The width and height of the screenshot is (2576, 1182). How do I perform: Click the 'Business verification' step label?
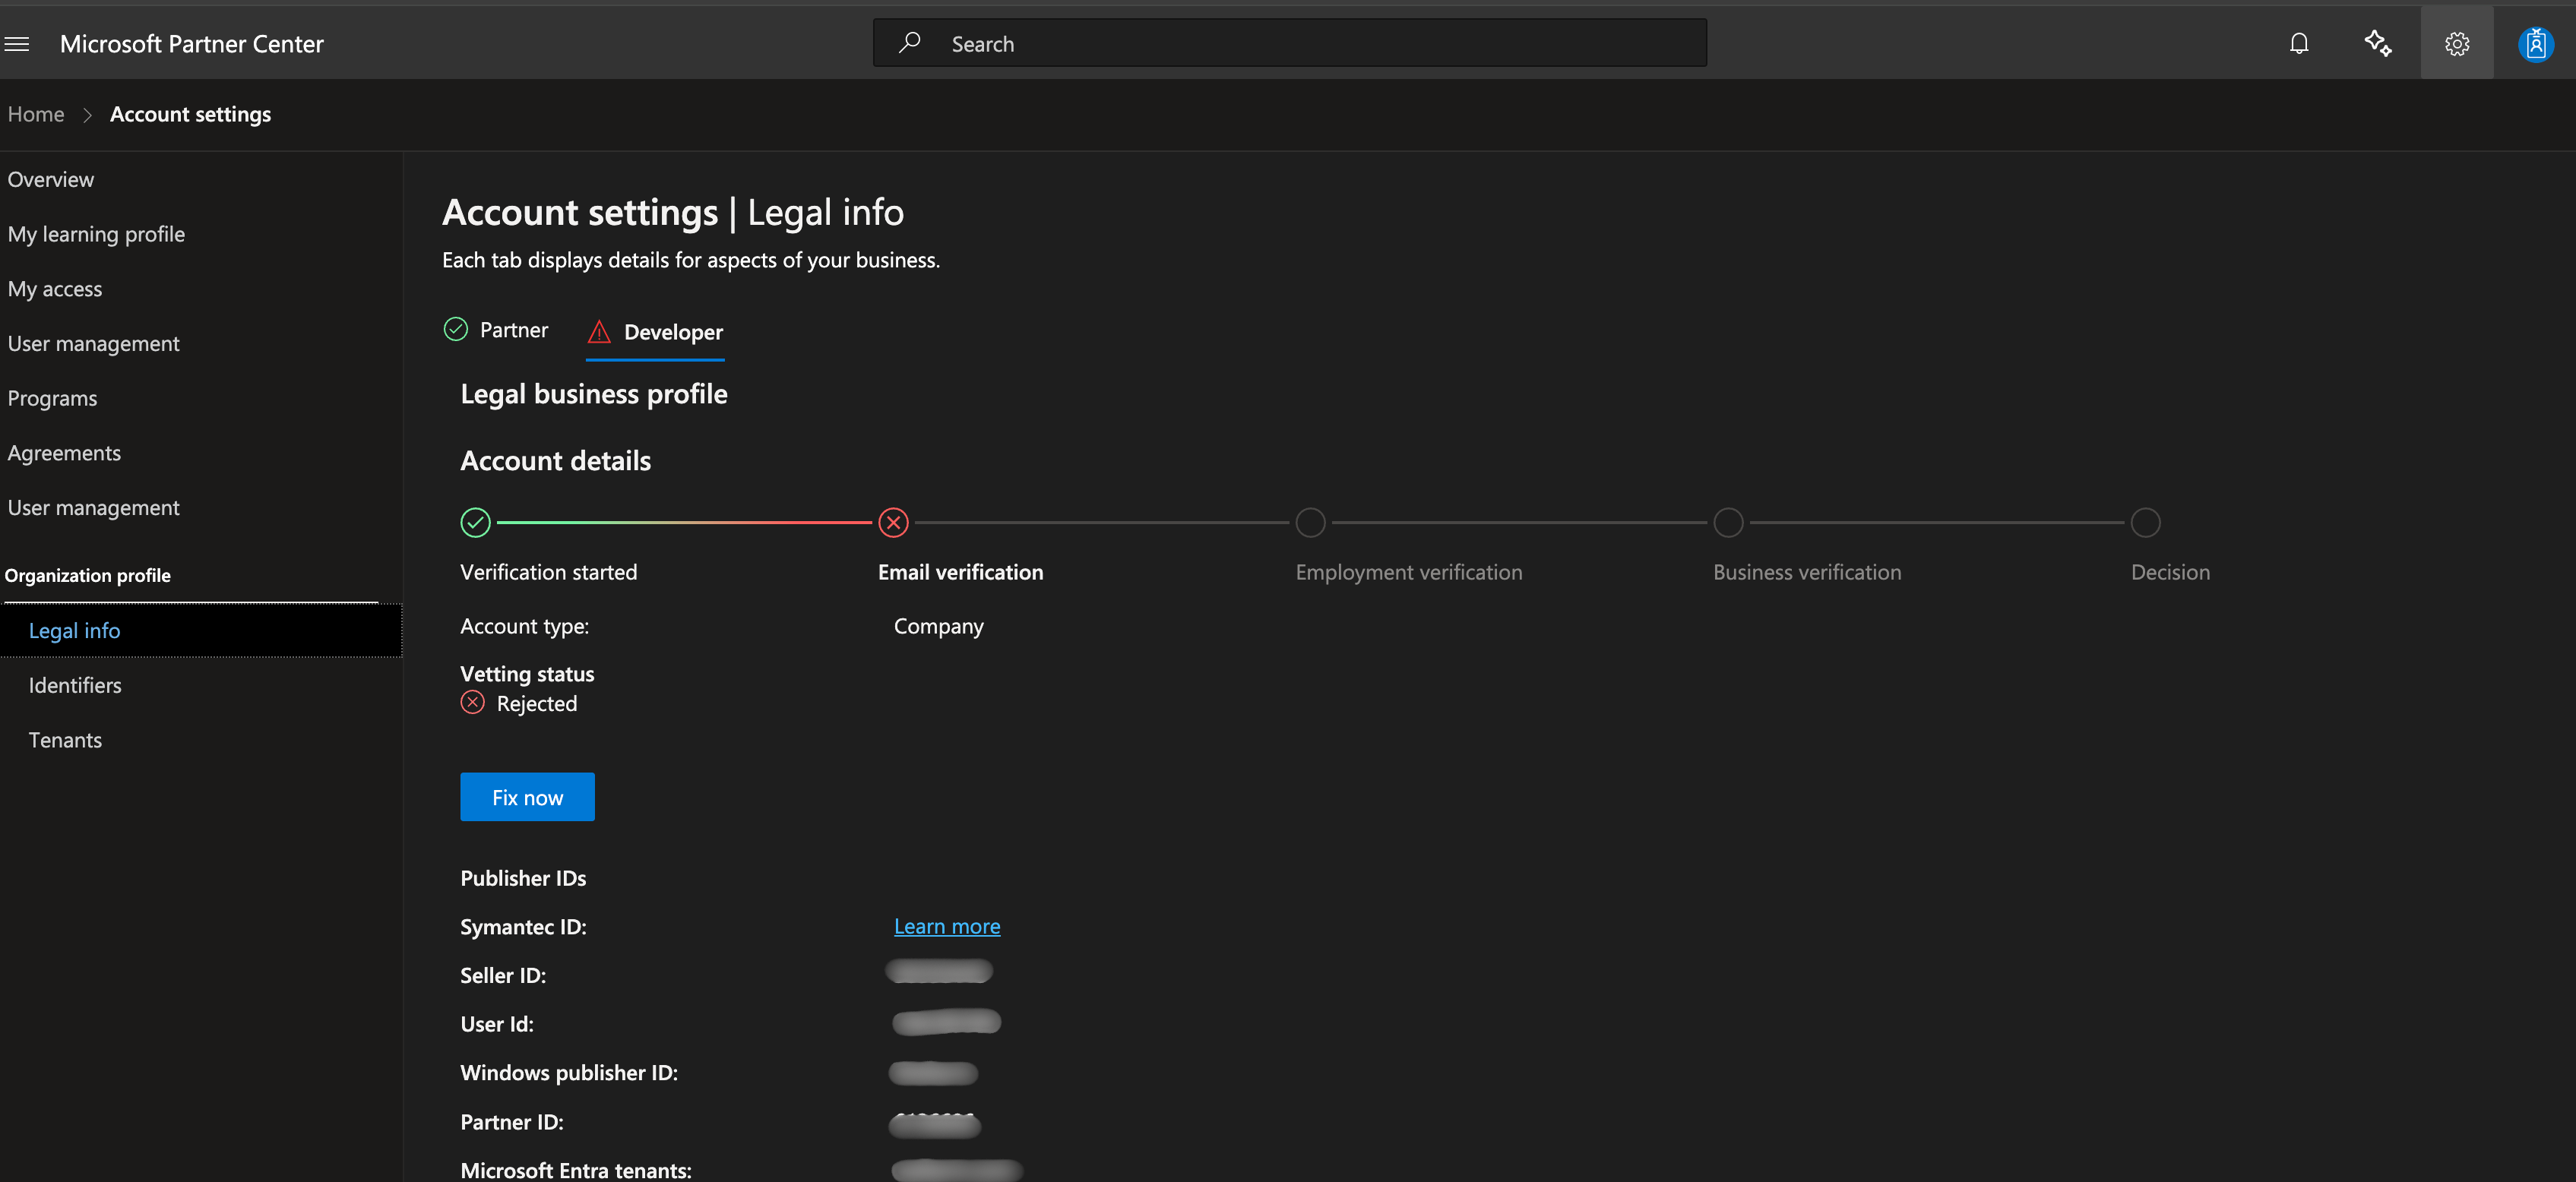pyautogui.click(x=1807, y=572)
